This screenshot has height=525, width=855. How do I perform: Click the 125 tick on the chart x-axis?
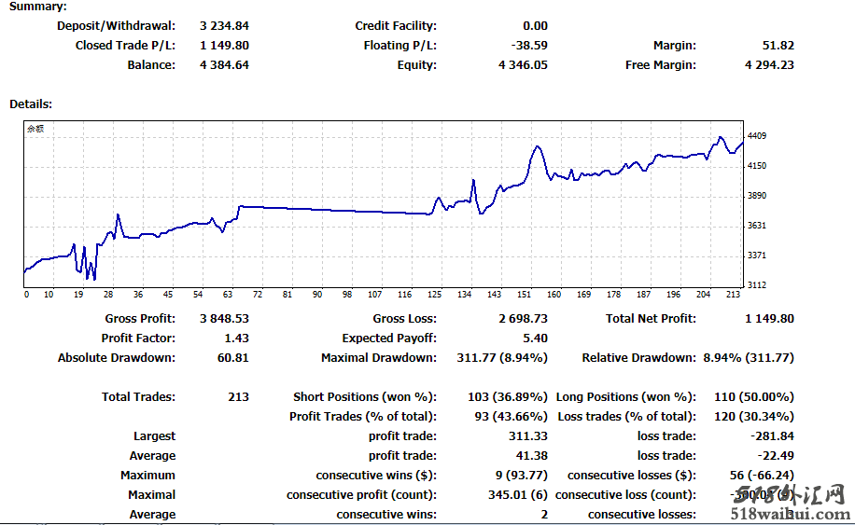433,295
